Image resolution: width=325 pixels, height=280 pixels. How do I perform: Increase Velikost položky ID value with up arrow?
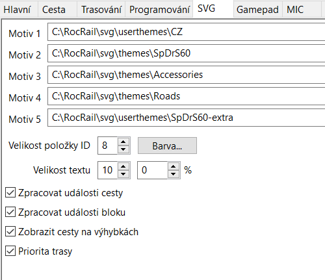(123, 142)
